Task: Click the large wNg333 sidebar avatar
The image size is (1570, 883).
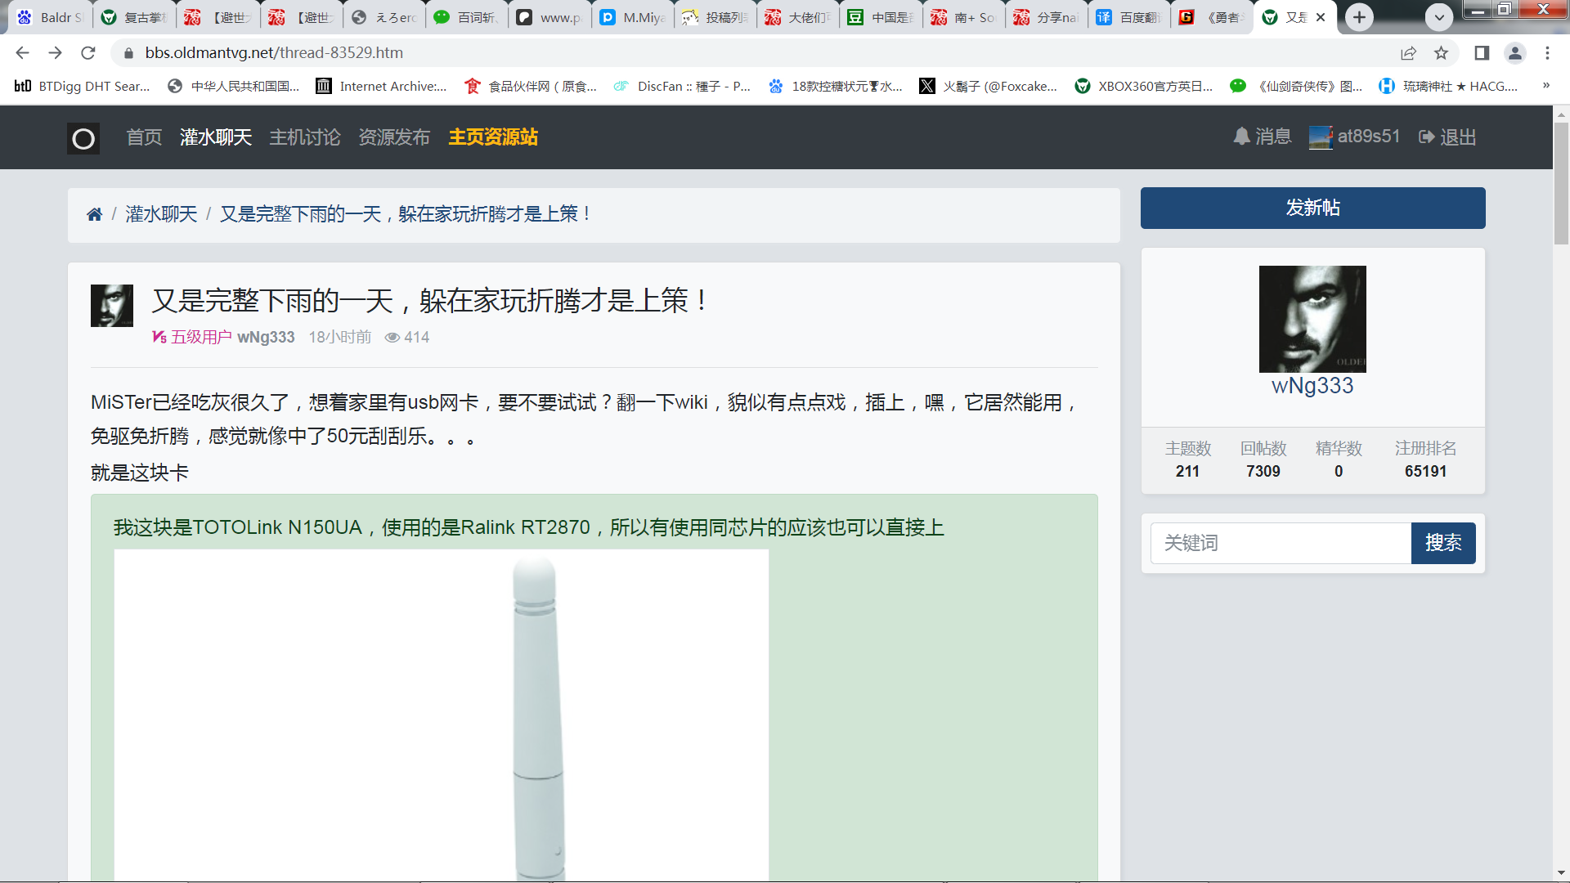Action: coord(1312,319)
